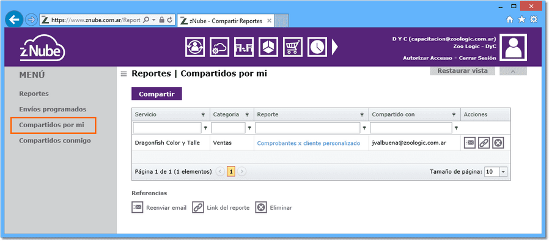The width and height of the screenshot is (549, 241).
Task: Select Compartidos por mi menu item
Action: [x=53, y=125]
